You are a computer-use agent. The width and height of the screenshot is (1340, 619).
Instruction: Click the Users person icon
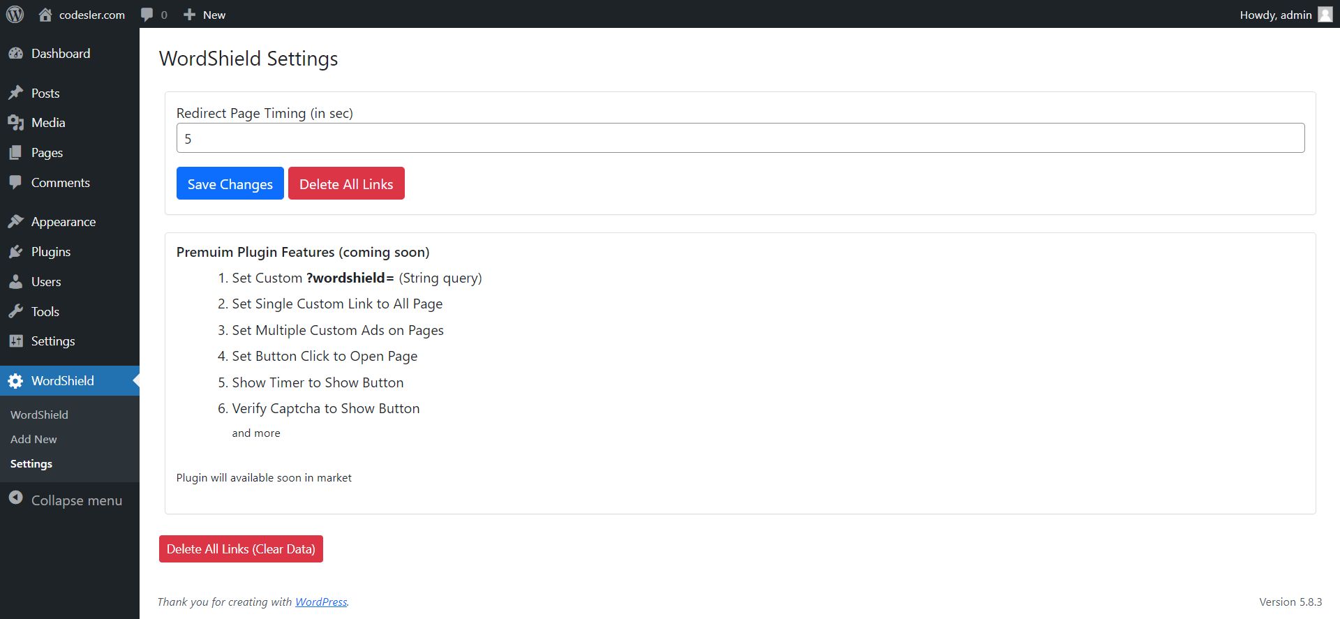pos(15,282)
